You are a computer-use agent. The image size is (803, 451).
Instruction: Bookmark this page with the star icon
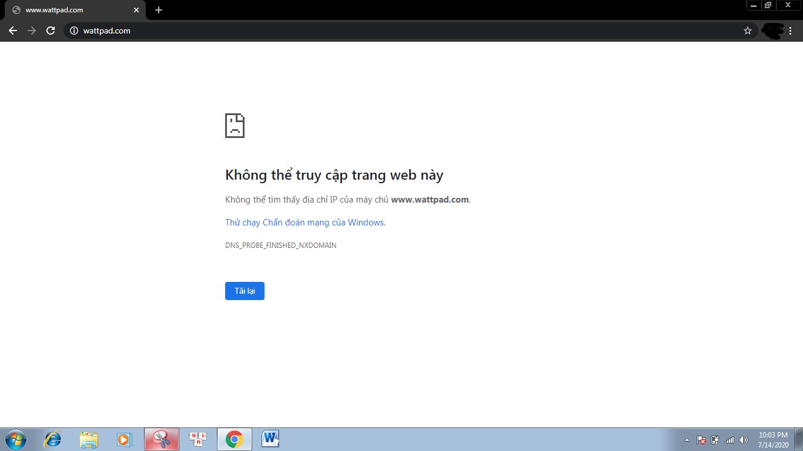tap(748, 31)
